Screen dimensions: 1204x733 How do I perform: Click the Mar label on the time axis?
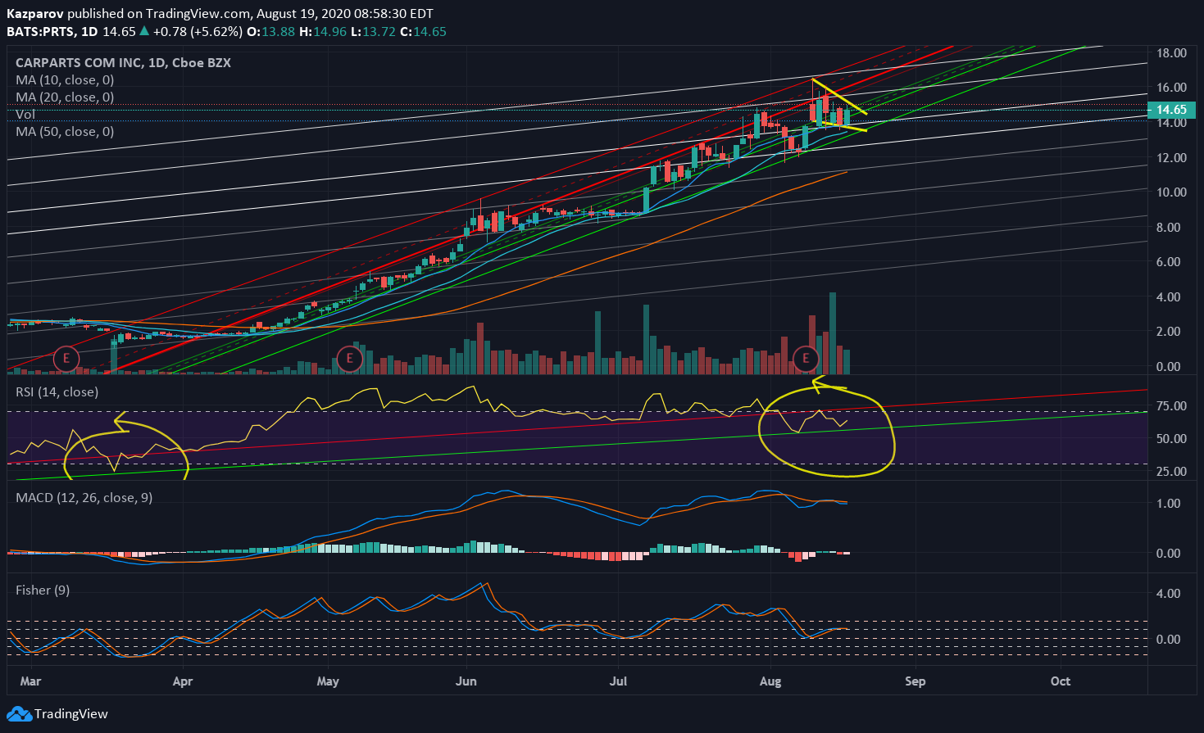pos(30,681)
